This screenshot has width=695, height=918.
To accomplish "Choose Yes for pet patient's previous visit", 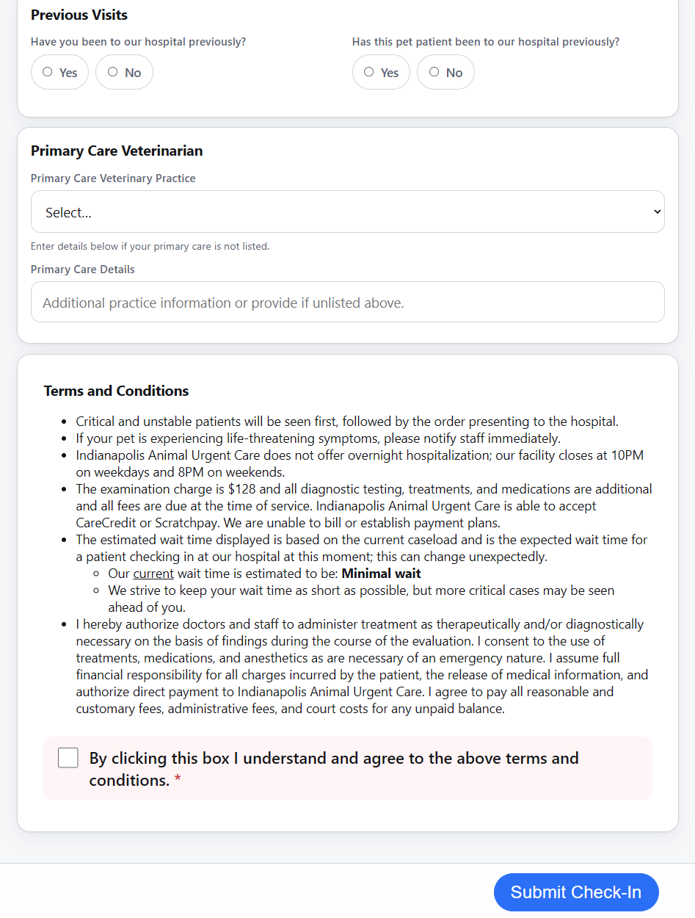I will 381,72.
